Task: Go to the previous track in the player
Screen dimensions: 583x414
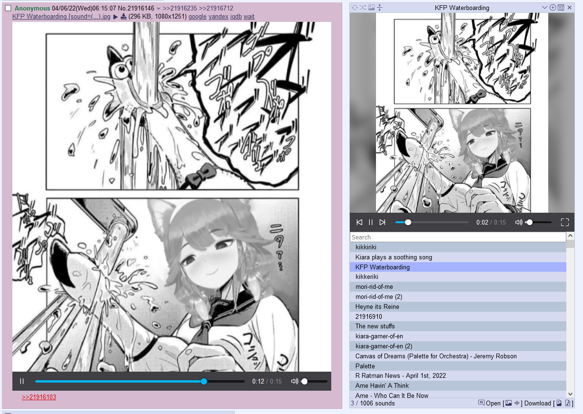Action: [x=359, y=222]
